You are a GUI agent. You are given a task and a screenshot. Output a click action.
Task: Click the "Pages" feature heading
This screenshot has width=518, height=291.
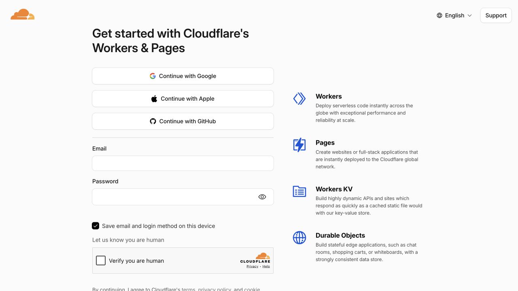pyautogui.click(x=325, y=143)
